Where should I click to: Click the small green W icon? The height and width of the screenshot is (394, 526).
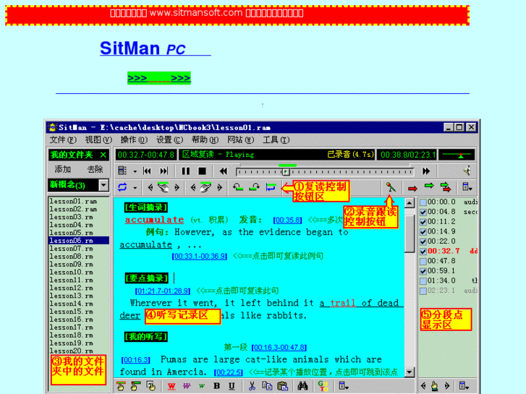click(x=202, y=386)
